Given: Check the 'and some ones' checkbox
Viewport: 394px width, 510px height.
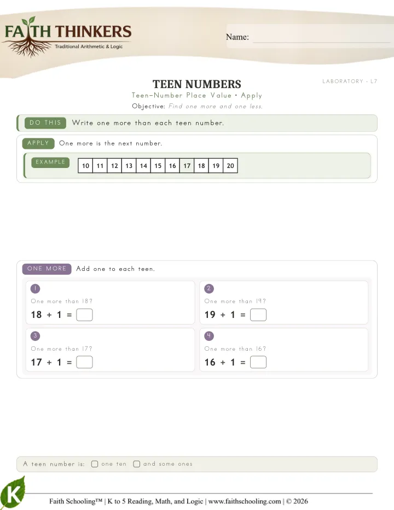Looking at the screenshot, I should [x=137, y=464].
